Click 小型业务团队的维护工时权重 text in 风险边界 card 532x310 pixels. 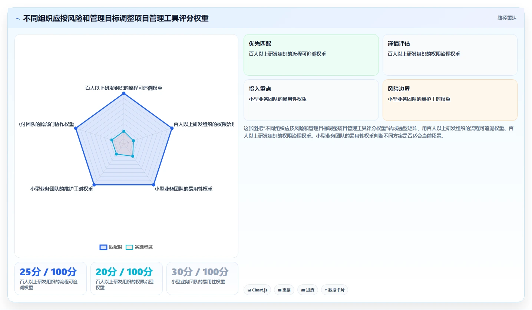[x=419, y=99]
